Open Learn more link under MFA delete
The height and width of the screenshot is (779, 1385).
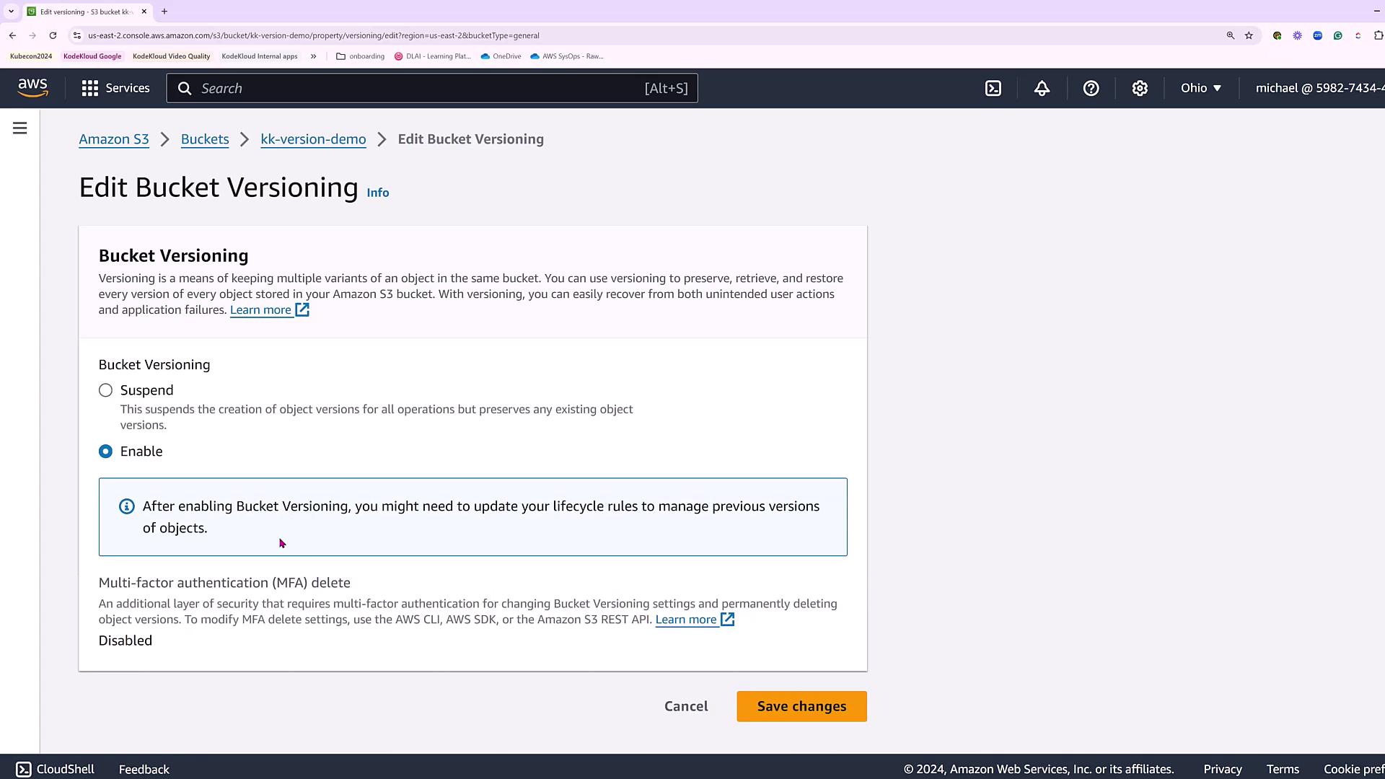[686, 620]
